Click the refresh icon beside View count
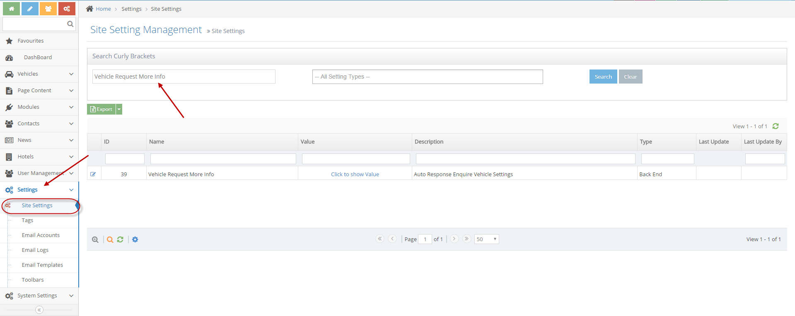The image size is (795, 316). point(776,126)
